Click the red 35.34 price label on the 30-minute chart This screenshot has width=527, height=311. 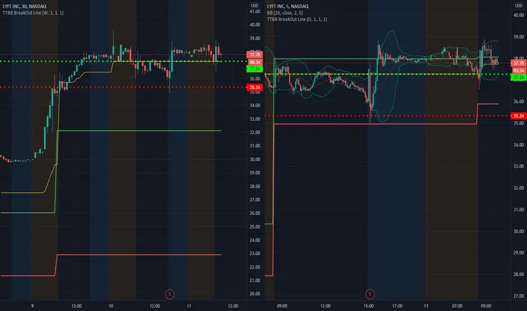[255, 88]
